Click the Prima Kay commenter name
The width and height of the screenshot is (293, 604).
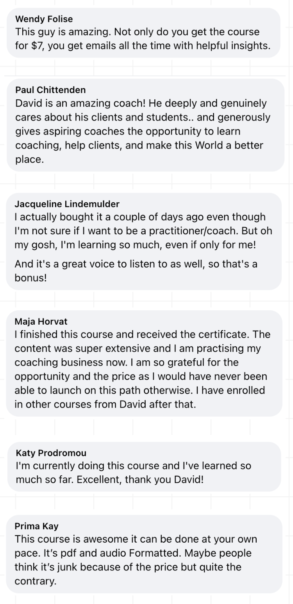(x=36, y=526)
